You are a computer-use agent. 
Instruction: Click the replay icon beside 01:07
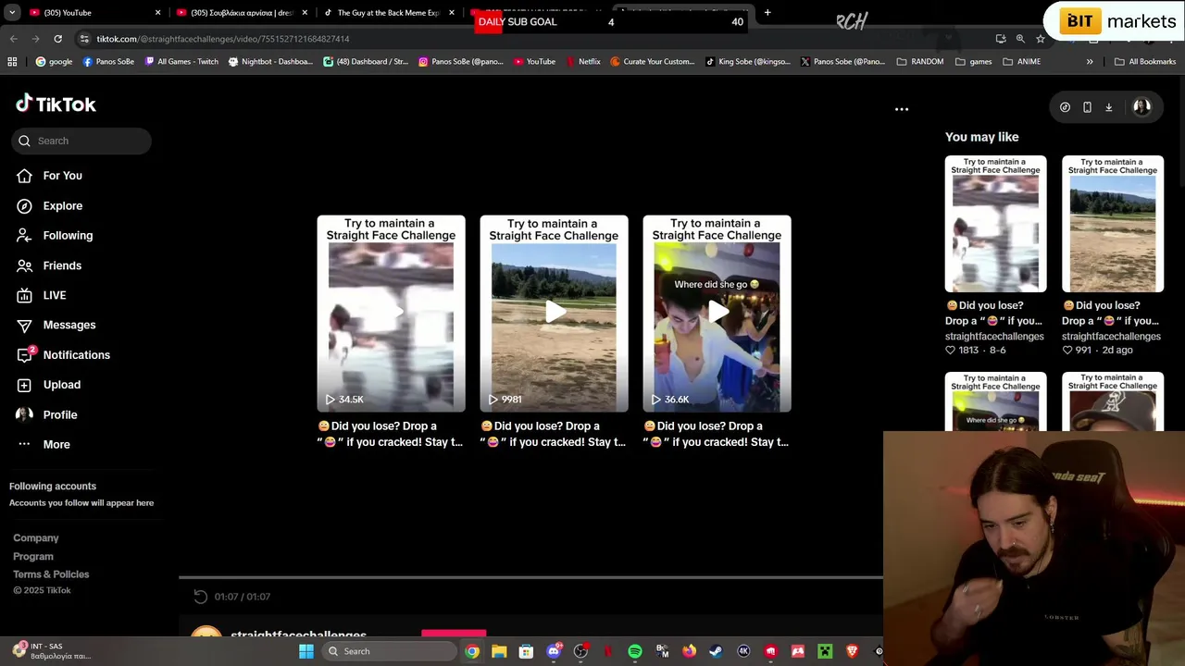201,597
